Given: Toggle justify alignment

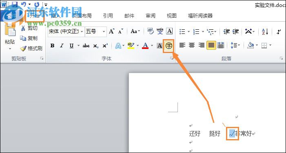Looking at the screenshot, I should pos(211,45).
